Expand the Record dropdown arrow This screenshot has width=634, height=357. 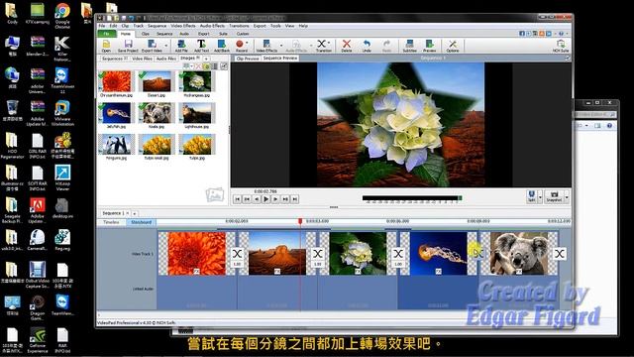(247, 44)
